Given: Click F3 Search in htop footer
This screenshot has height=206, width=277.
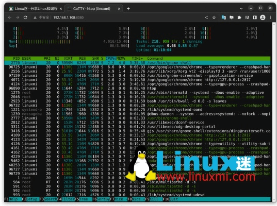Looking at the screenshot, I should click(x=48, y=199).
